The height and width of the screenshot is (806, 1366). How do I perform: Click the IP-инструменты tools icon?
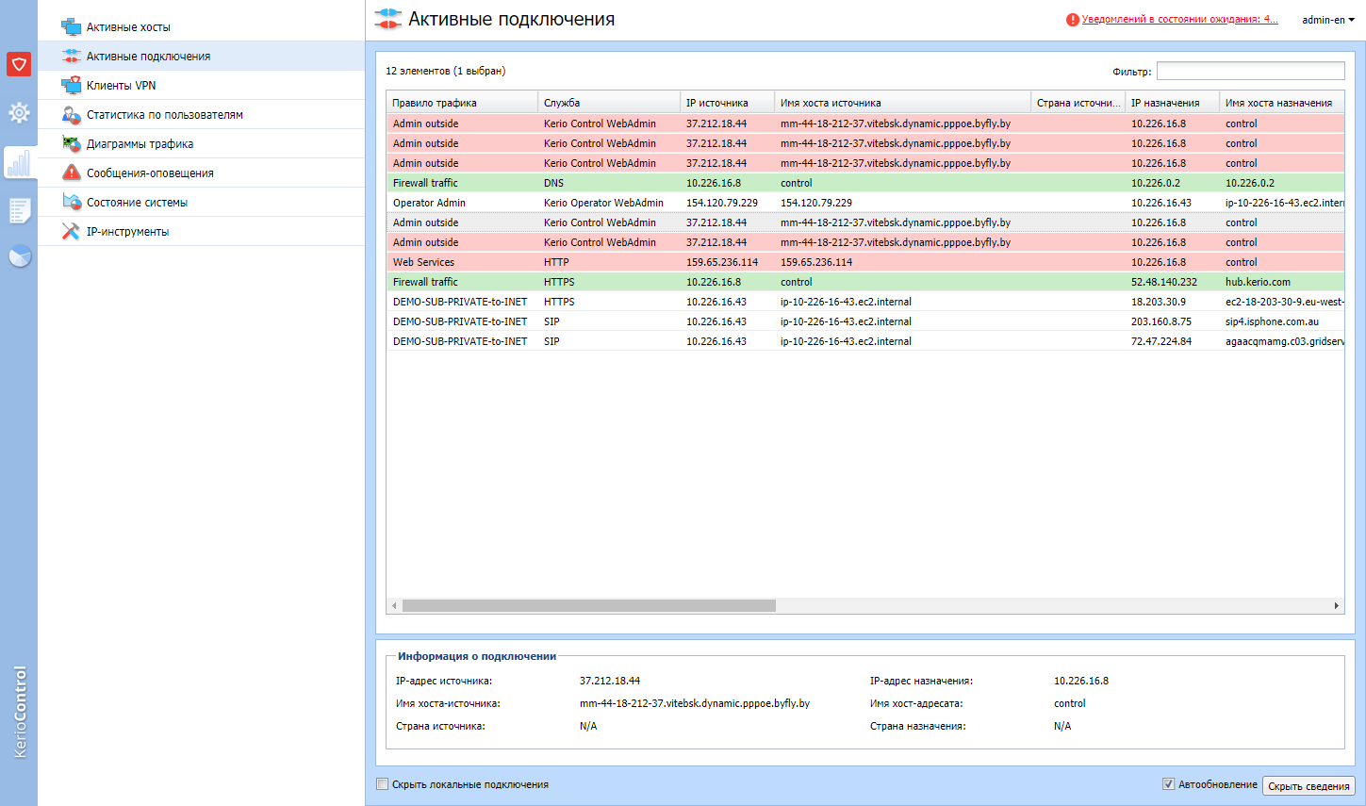[72, 232]
